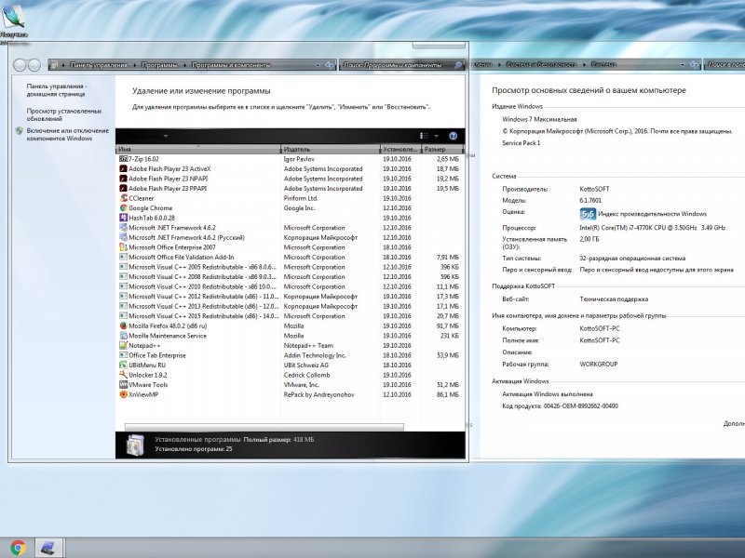Select the Adobe Flash Player 23 ActiveX icon
This screenshot has height=558, width=745.
124,169
